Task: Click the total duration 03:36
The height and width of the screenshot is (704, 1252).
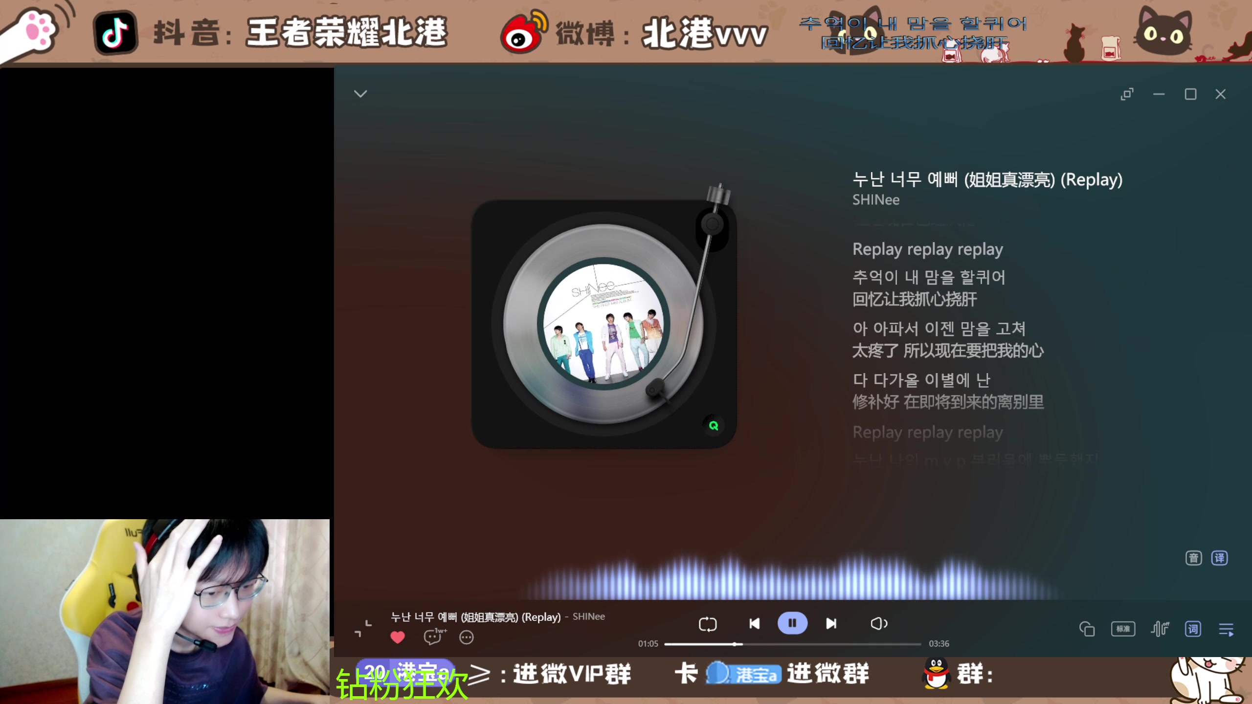Action: pyautogui.click(x=939, y=644)
